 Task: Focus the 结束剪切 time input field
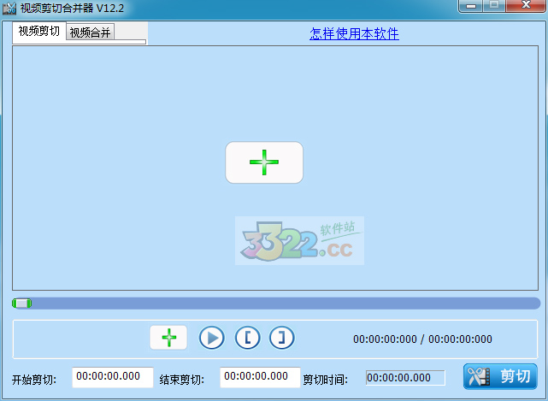point(260,377)
